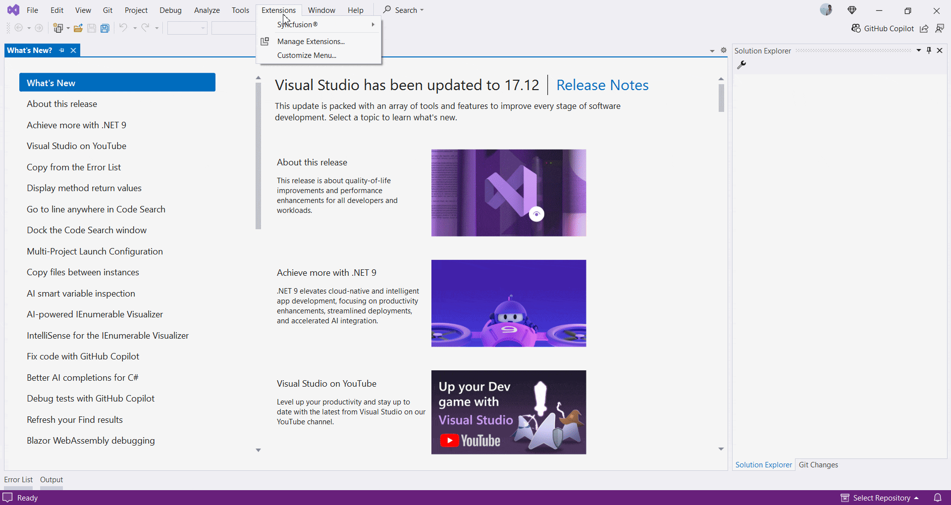The image size is (951, 505).
Task: Click the status bar Ready indicator icon
Action: pos(7,498)
